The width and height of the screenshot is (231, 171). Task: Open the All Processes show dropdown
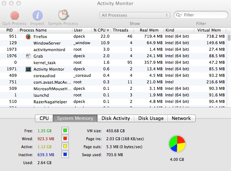(135, 15)
